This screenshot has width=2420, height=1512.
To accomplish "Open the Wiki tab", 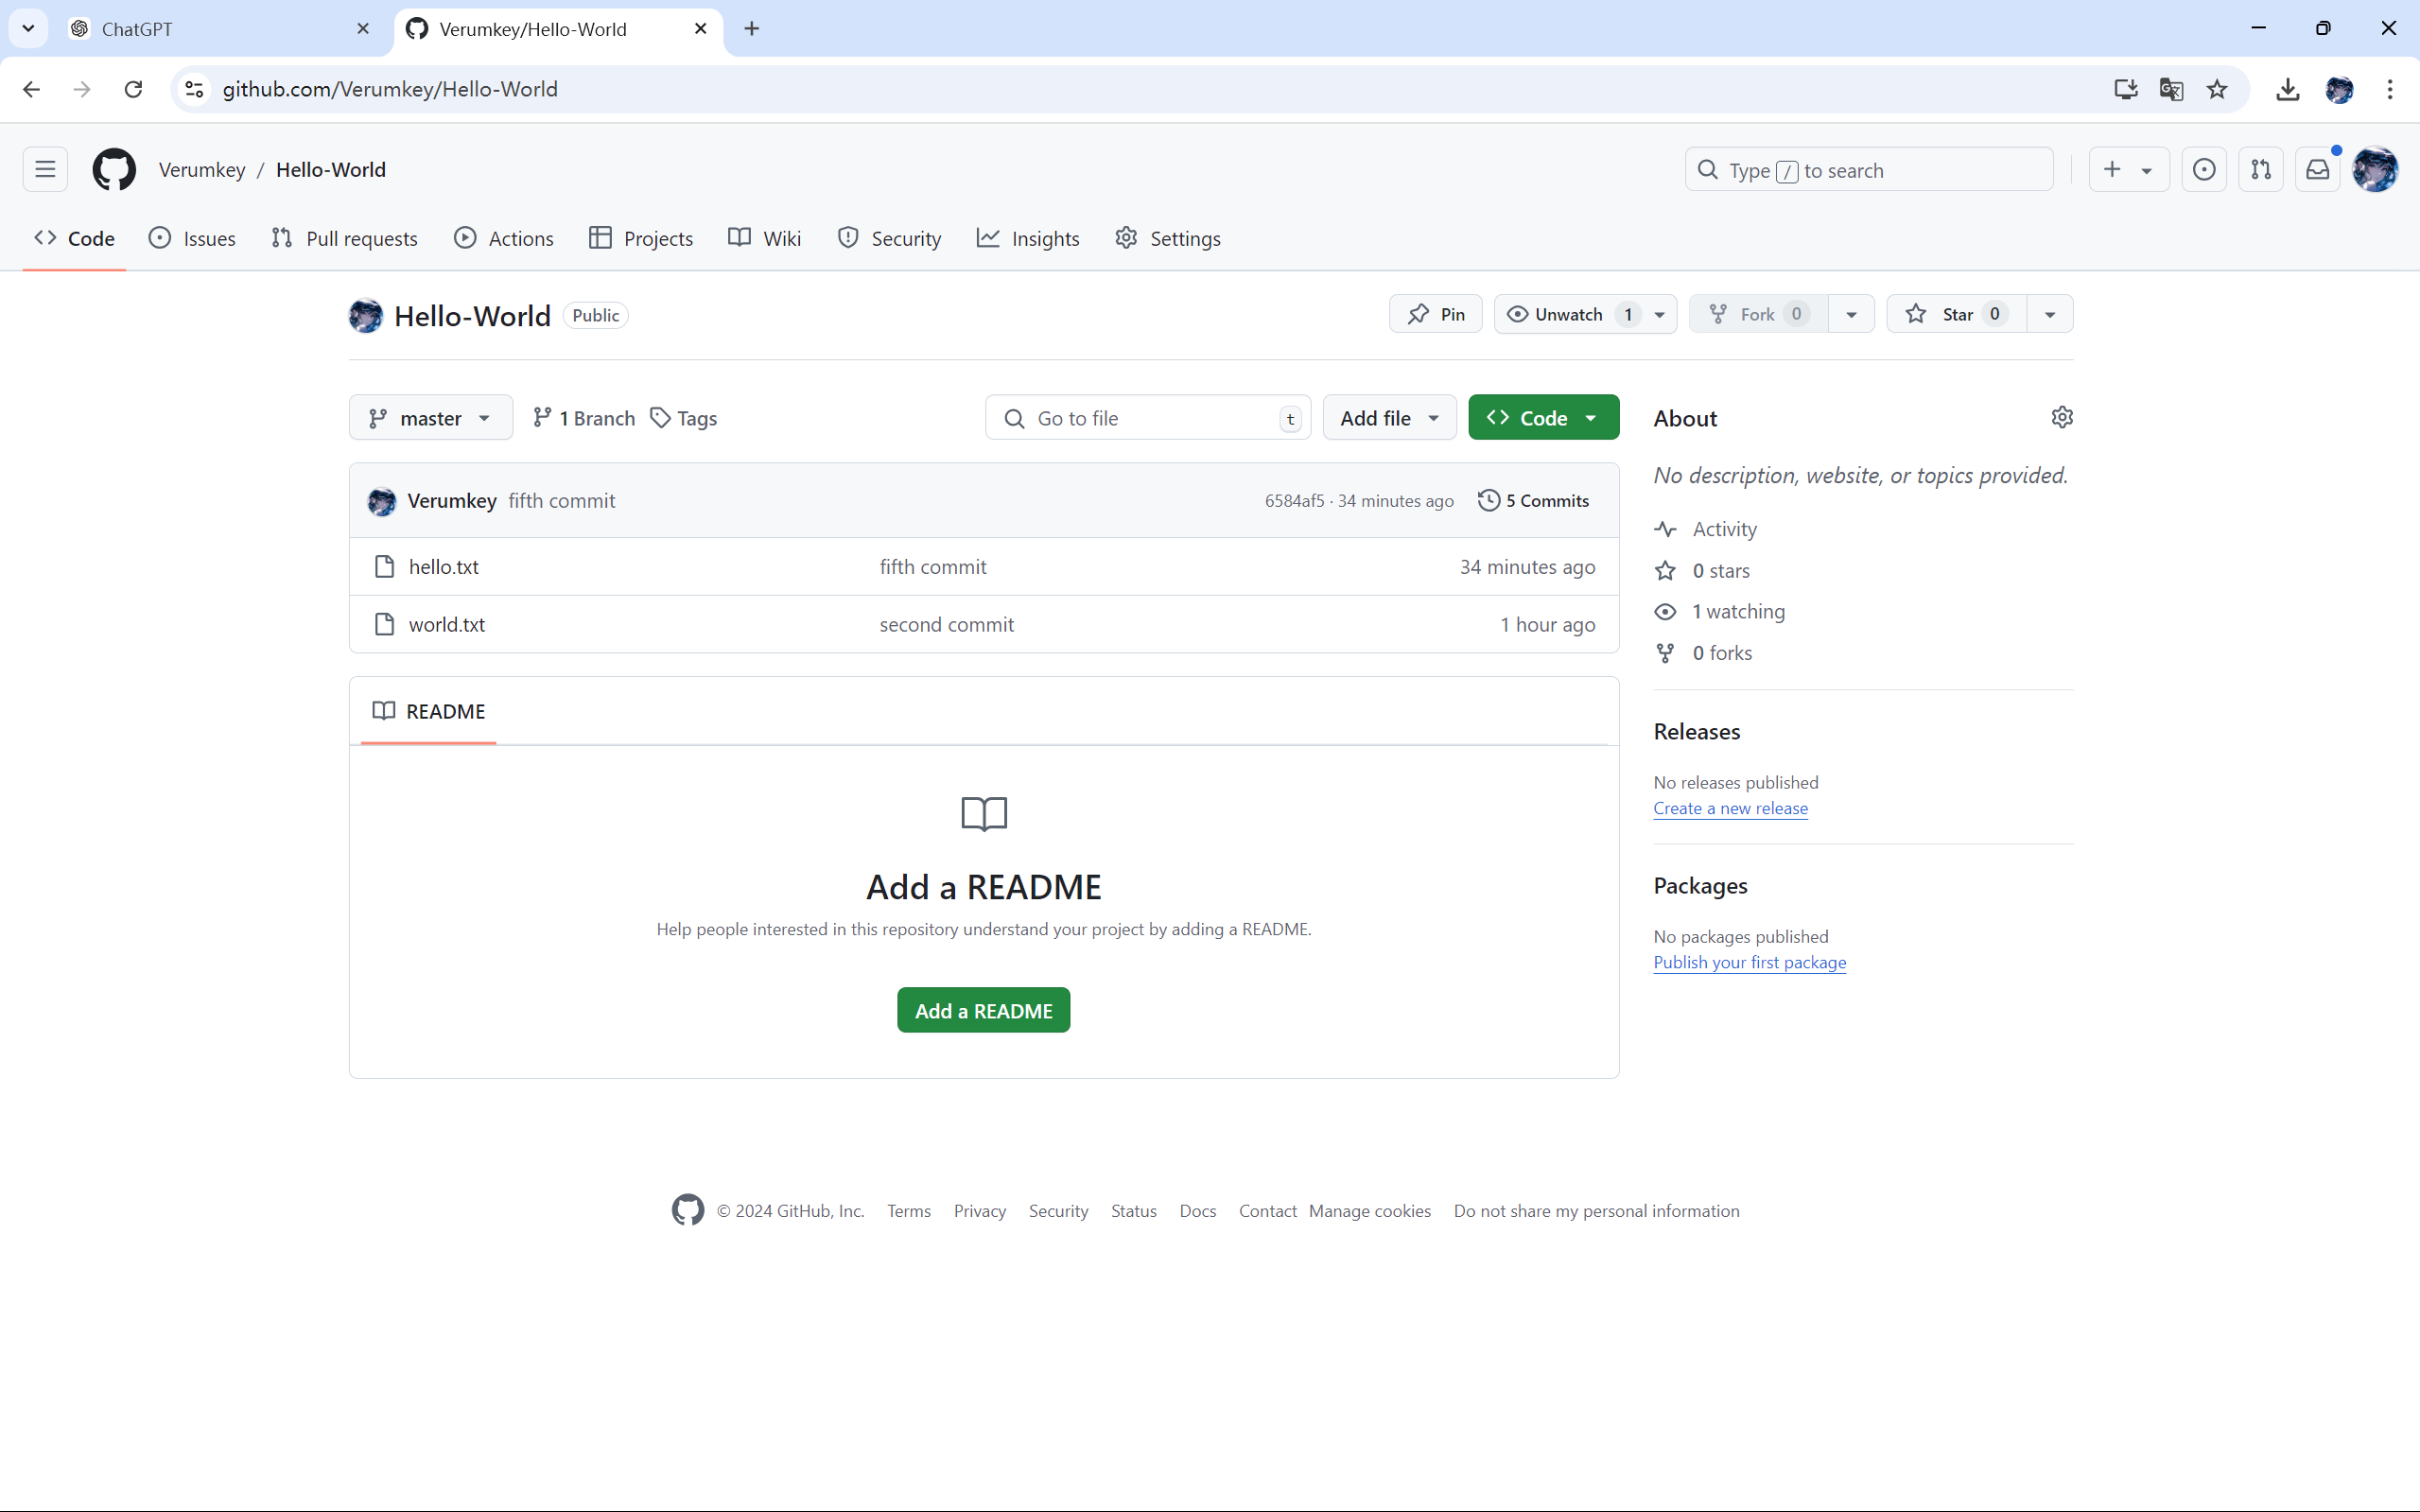I will click(765, 239).
